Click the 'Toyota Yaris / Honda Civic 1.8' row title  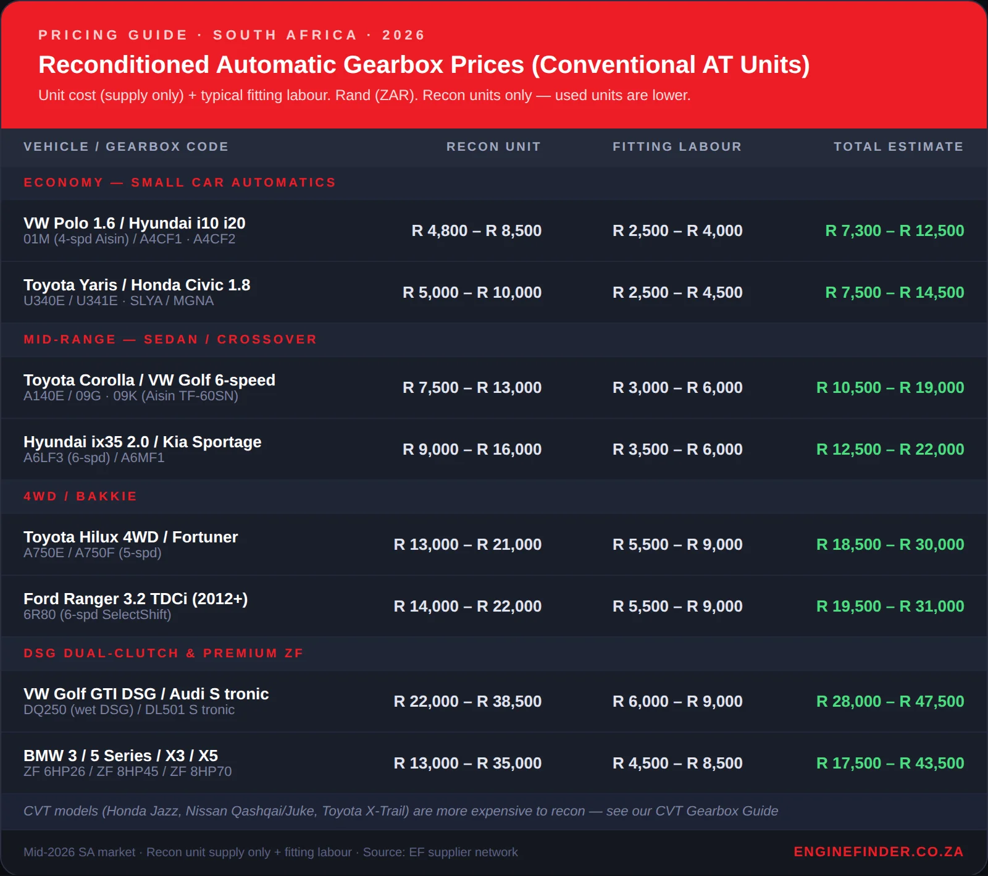pyautogui.click(x=137, y=285)
